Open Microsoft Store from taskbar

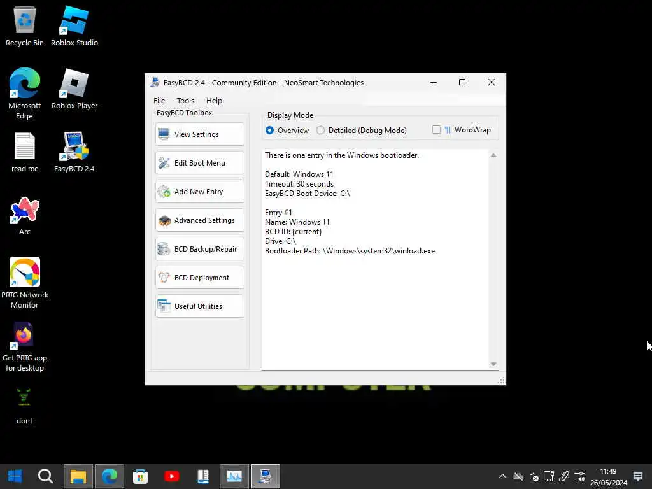(141, 476)
